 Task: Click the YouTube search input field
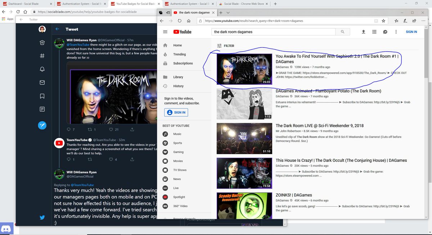274,32
